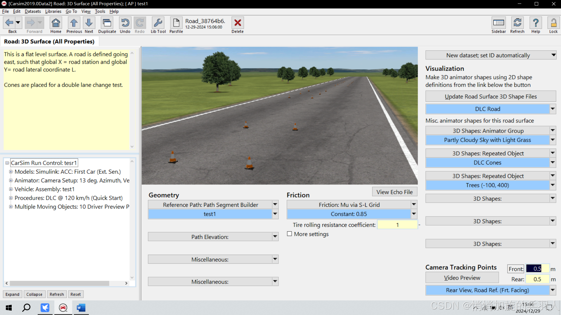Screen dimensions: 561x315
Task: Open the Datasets menu
Action: pos(33,11)
